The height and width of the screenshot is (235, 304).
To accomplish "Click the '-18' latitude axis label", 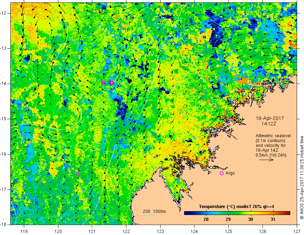I will pyautogui.click(x=3, y=225).
